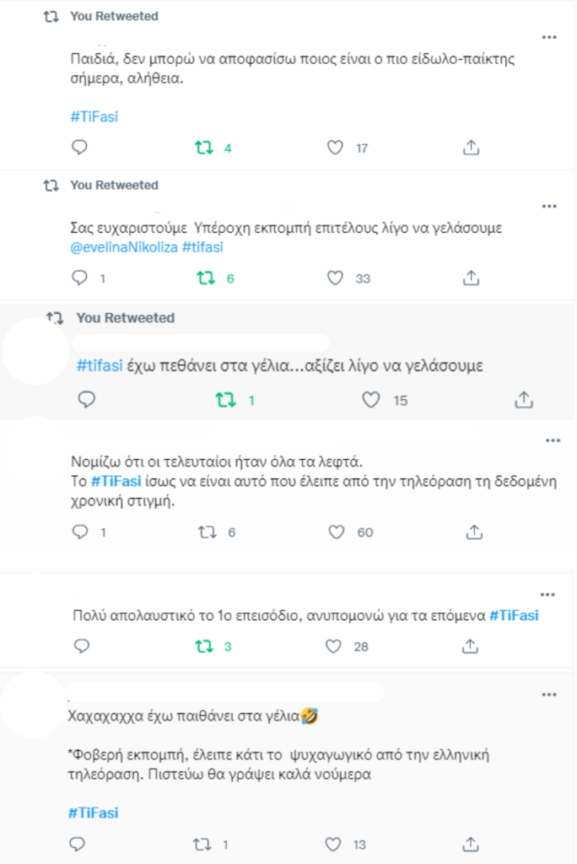This screenshot has width=577, height=864.
Task: Open the @evelinaNikoliza mention link
Action: 124,247
